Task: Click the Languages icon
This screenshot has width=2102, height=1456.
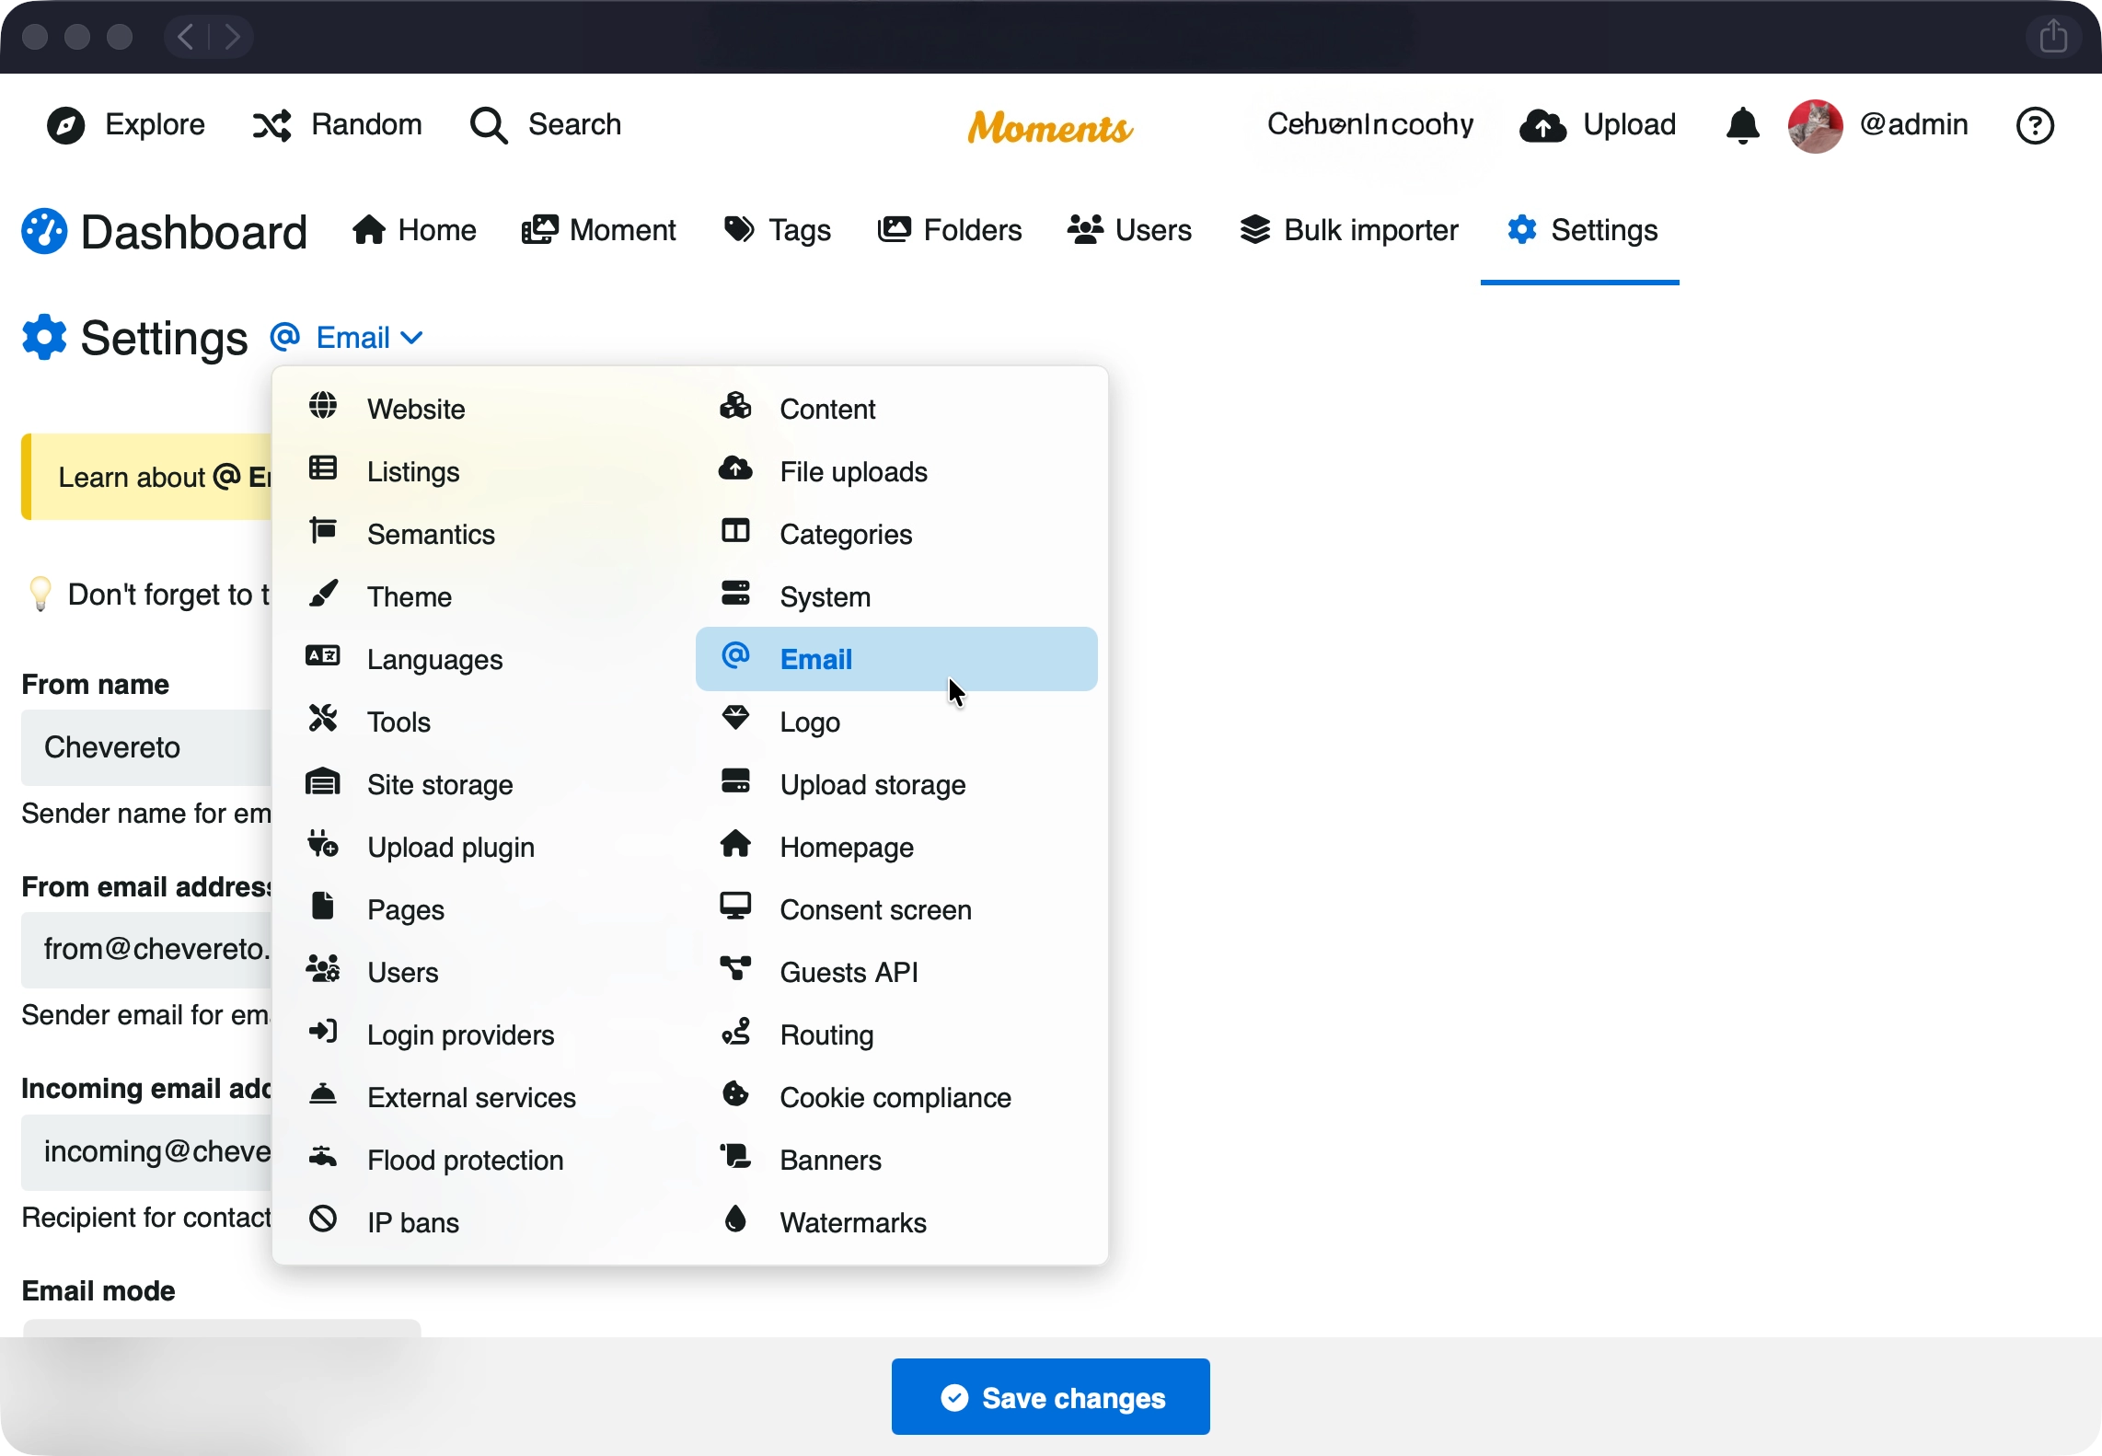Action: (323, 656)
